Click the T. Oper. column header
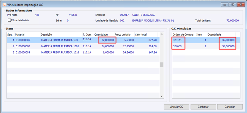The image size is (247, 113). click(x=88, y=34)
